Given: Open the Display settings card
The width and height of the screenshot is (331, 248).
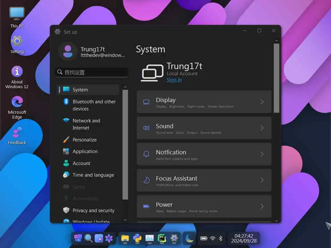Looking at the screenshot, I should coord(204,102).
